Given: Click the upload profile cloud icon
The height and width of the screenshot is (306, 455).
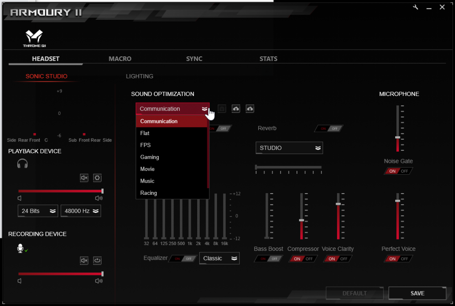Looking at the screenshot, I should point(236,109).
